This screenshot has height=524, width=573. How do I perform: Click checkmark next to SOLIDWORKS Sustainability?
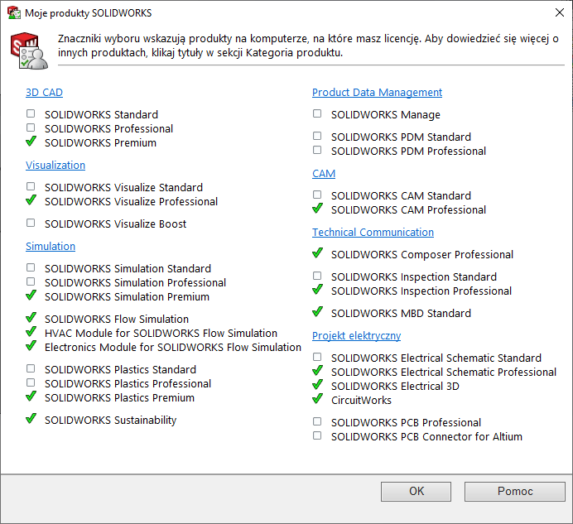pyautogui.click(x=31, y=418)
